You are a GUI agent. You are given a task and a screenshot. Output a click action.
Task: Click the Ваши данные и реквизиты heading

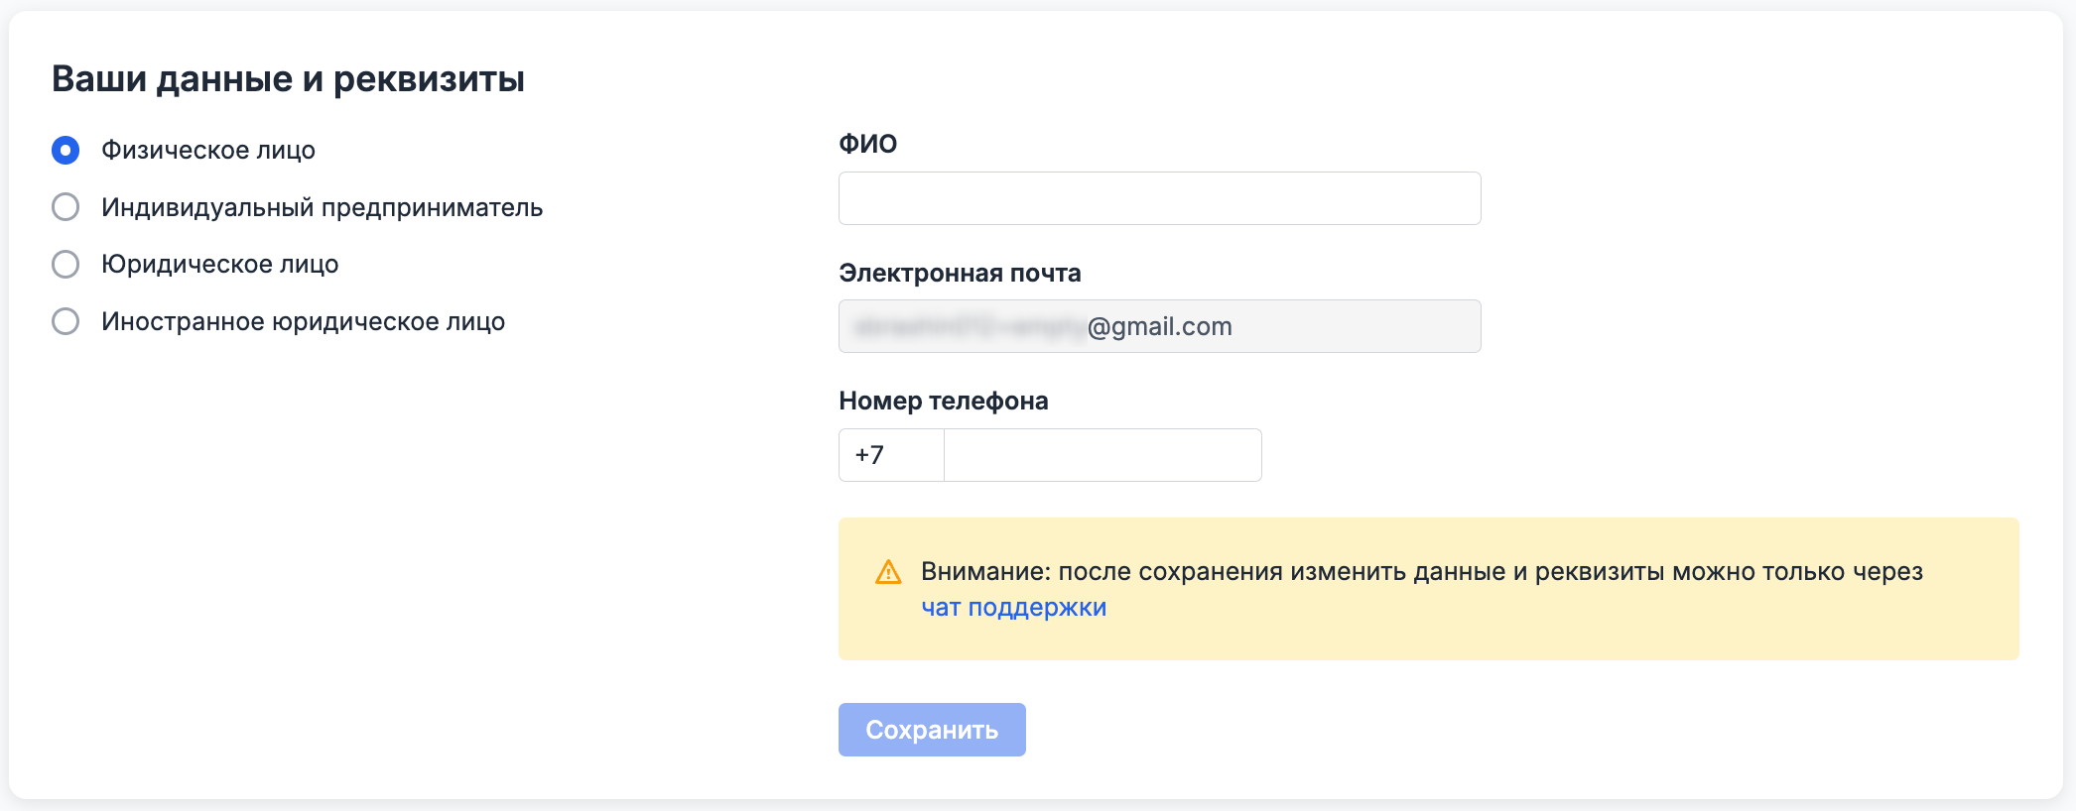pyautogui.click(x=288, y=79)
